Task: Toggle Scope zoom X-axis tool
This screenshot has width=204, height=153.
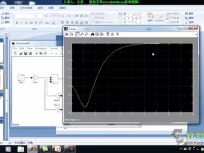Action: pyautogui.click(x=82, y=34)
